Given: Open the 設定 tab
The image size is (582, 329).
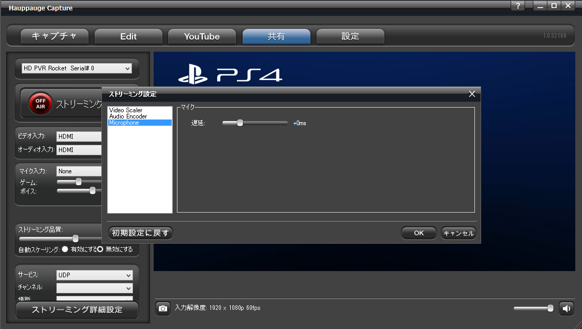Looking at the screenshot, I should (350, 36).
